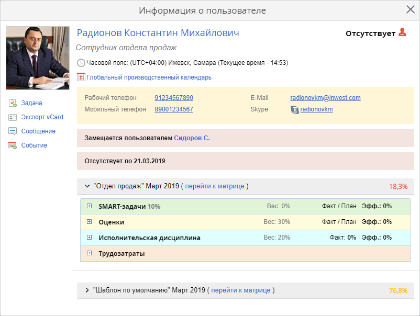Open the Глобальный производственный календарь link
This screenshot has width=420, height=316.
pos(149,77)
